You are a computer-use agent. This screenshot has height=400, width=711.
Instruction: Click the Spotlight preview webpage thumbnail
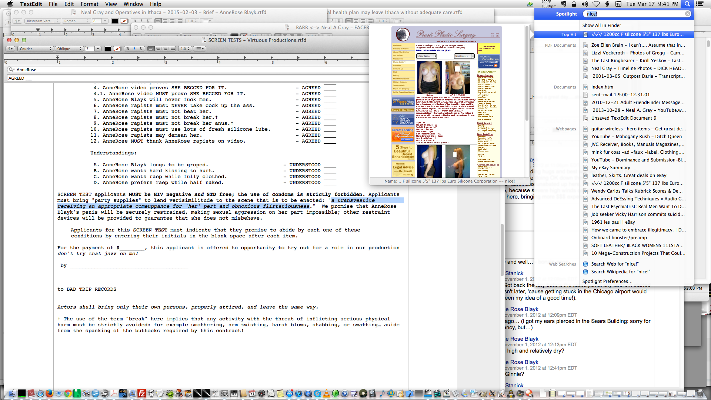(x=447, y=101)
